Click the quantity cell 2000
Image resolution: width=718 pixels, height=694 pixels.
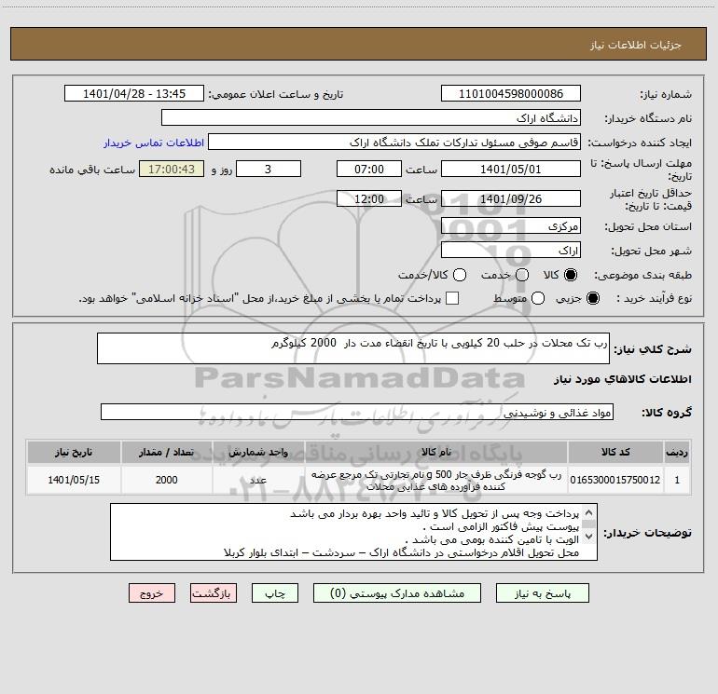tap(166, 480)
